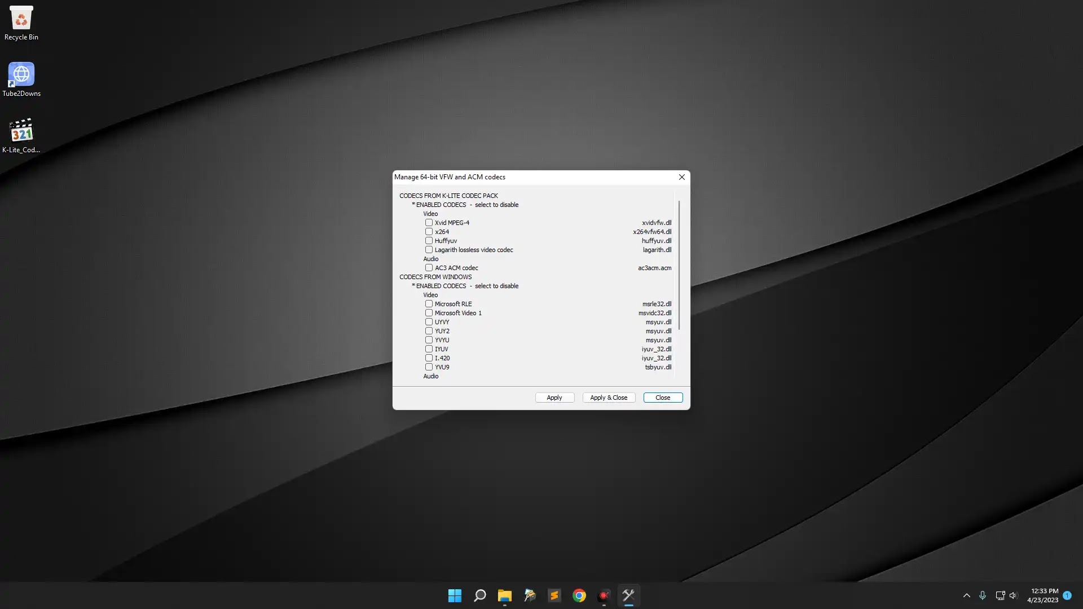Enable x264 codec checkbox

(429, 231)
